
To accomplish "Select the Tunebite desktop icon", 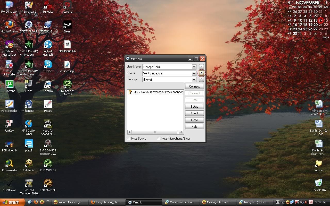I will (48, 7).
